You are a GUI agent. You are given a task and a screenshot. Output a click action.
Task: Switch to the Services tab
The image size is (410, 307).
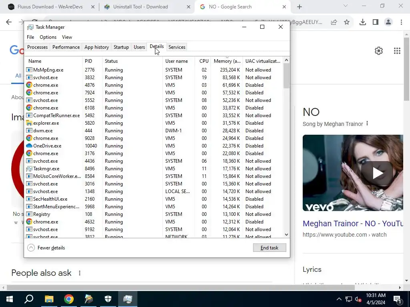177,47
